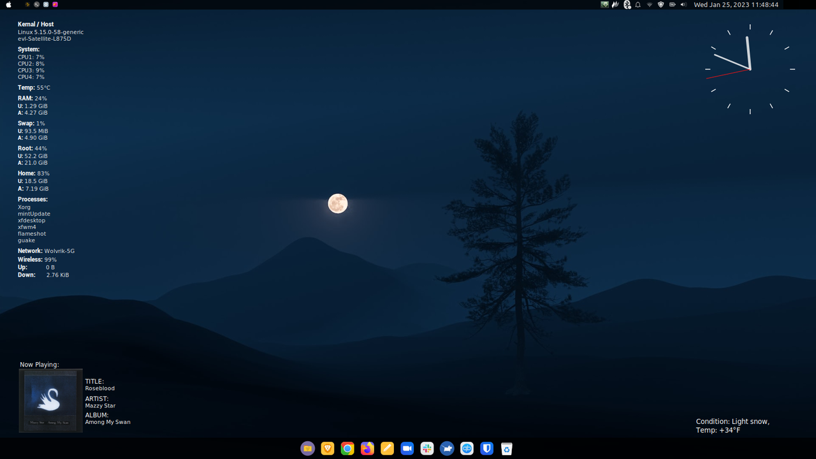Open the green download tray icon

pos(604,4)
